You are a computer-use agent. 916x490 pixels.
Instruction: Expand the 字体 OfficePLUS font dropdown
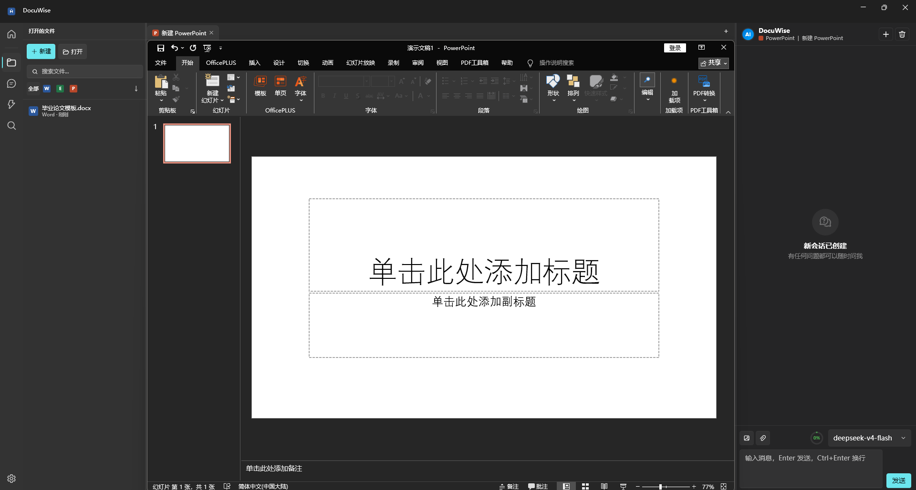[x=301, y=101]
